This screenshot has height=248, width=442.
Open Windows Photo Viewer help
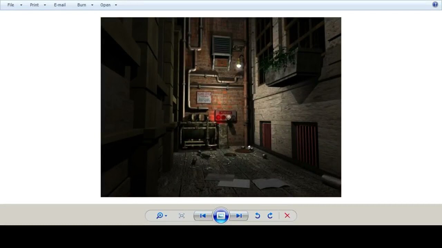(435, 4)
